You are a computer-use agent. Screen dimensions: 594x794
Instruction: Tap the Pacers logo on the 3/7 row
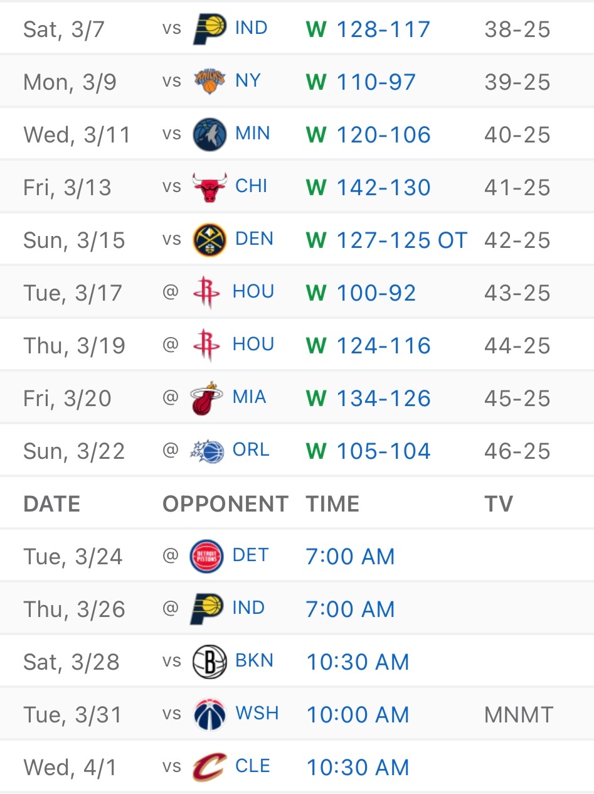[x=209, y=29]
